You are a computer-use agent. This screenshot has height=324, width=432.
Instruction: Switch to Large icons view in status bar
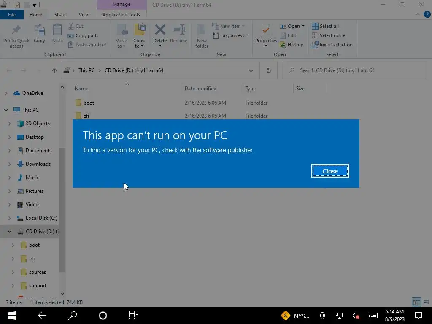pyautogui.click(x=426, y=302)
